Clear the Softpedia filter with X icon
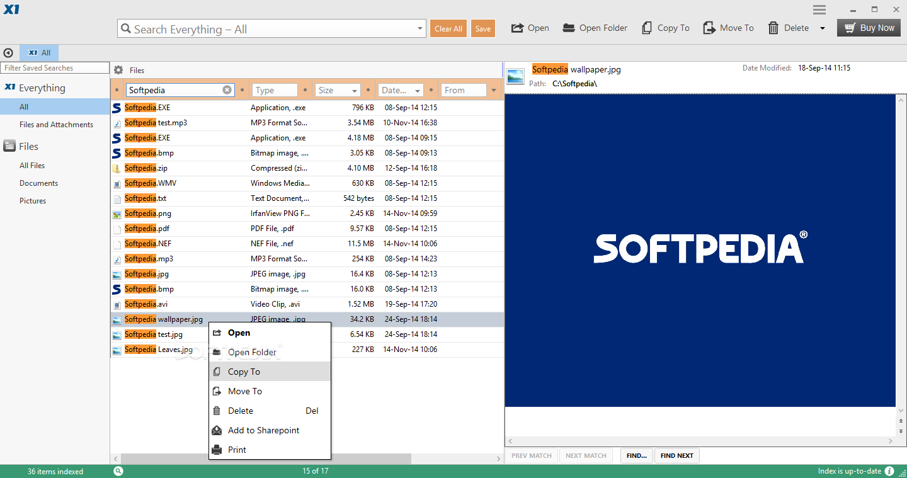Viewport: 907px width, 478px height. [x=227, y=90]
